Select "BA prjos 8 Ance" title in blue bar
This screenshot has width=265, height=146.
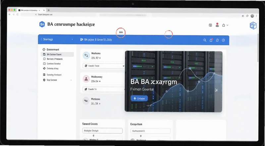(98, 39)
